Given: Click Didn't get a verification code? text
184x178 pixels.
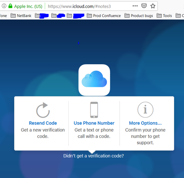Looking at the screenshot, I should (94, 156).
